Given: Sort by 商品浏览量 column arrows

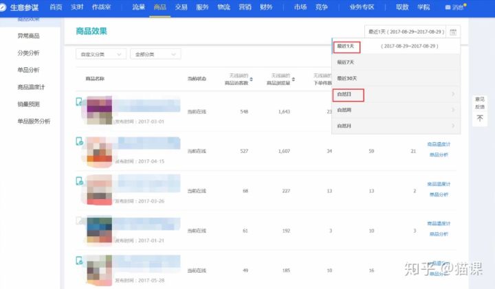Looking at the screenshot, I should (x=296, y=80).
